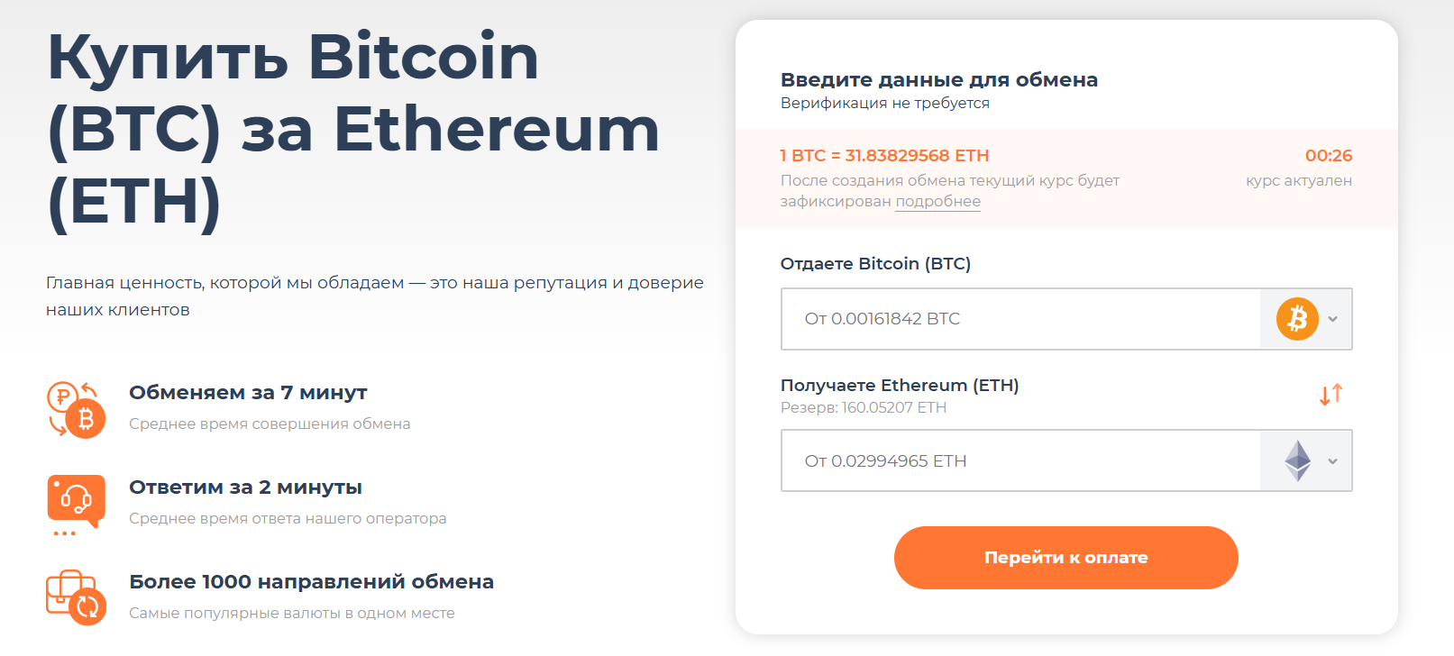Click the 00:26 rate countdown timer
This screenshot has height=656, width=1454.
point(1328,156)
